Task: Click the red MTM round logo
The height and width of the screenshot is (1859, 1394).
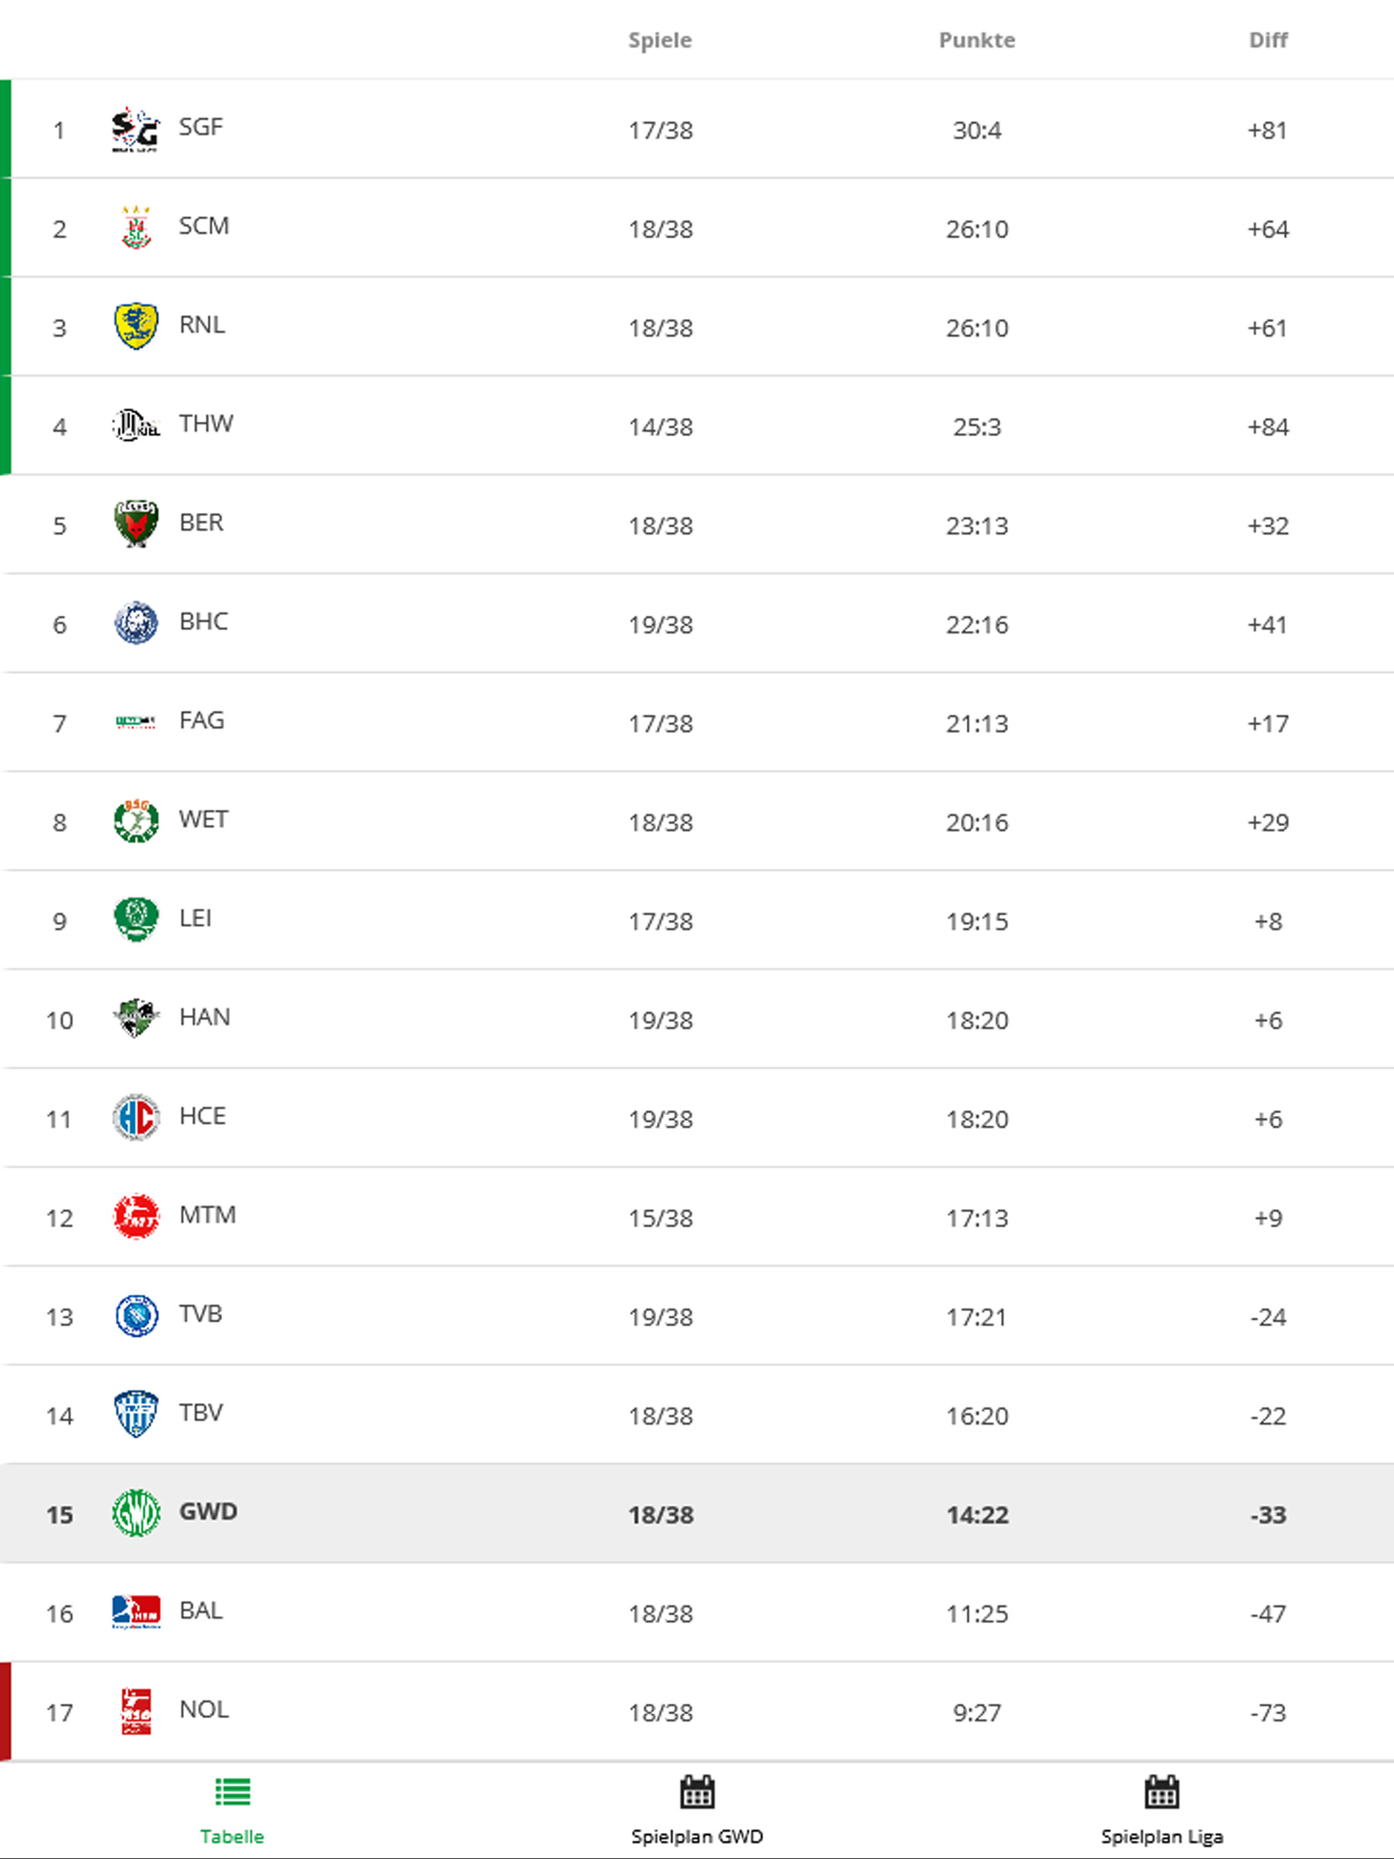Action: (136, 1216)
